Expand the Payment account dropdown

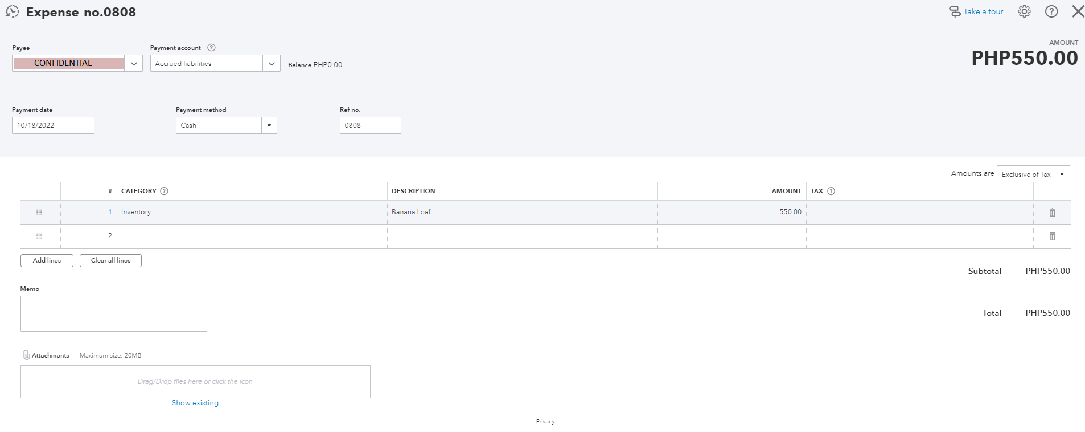click(272, 64)
